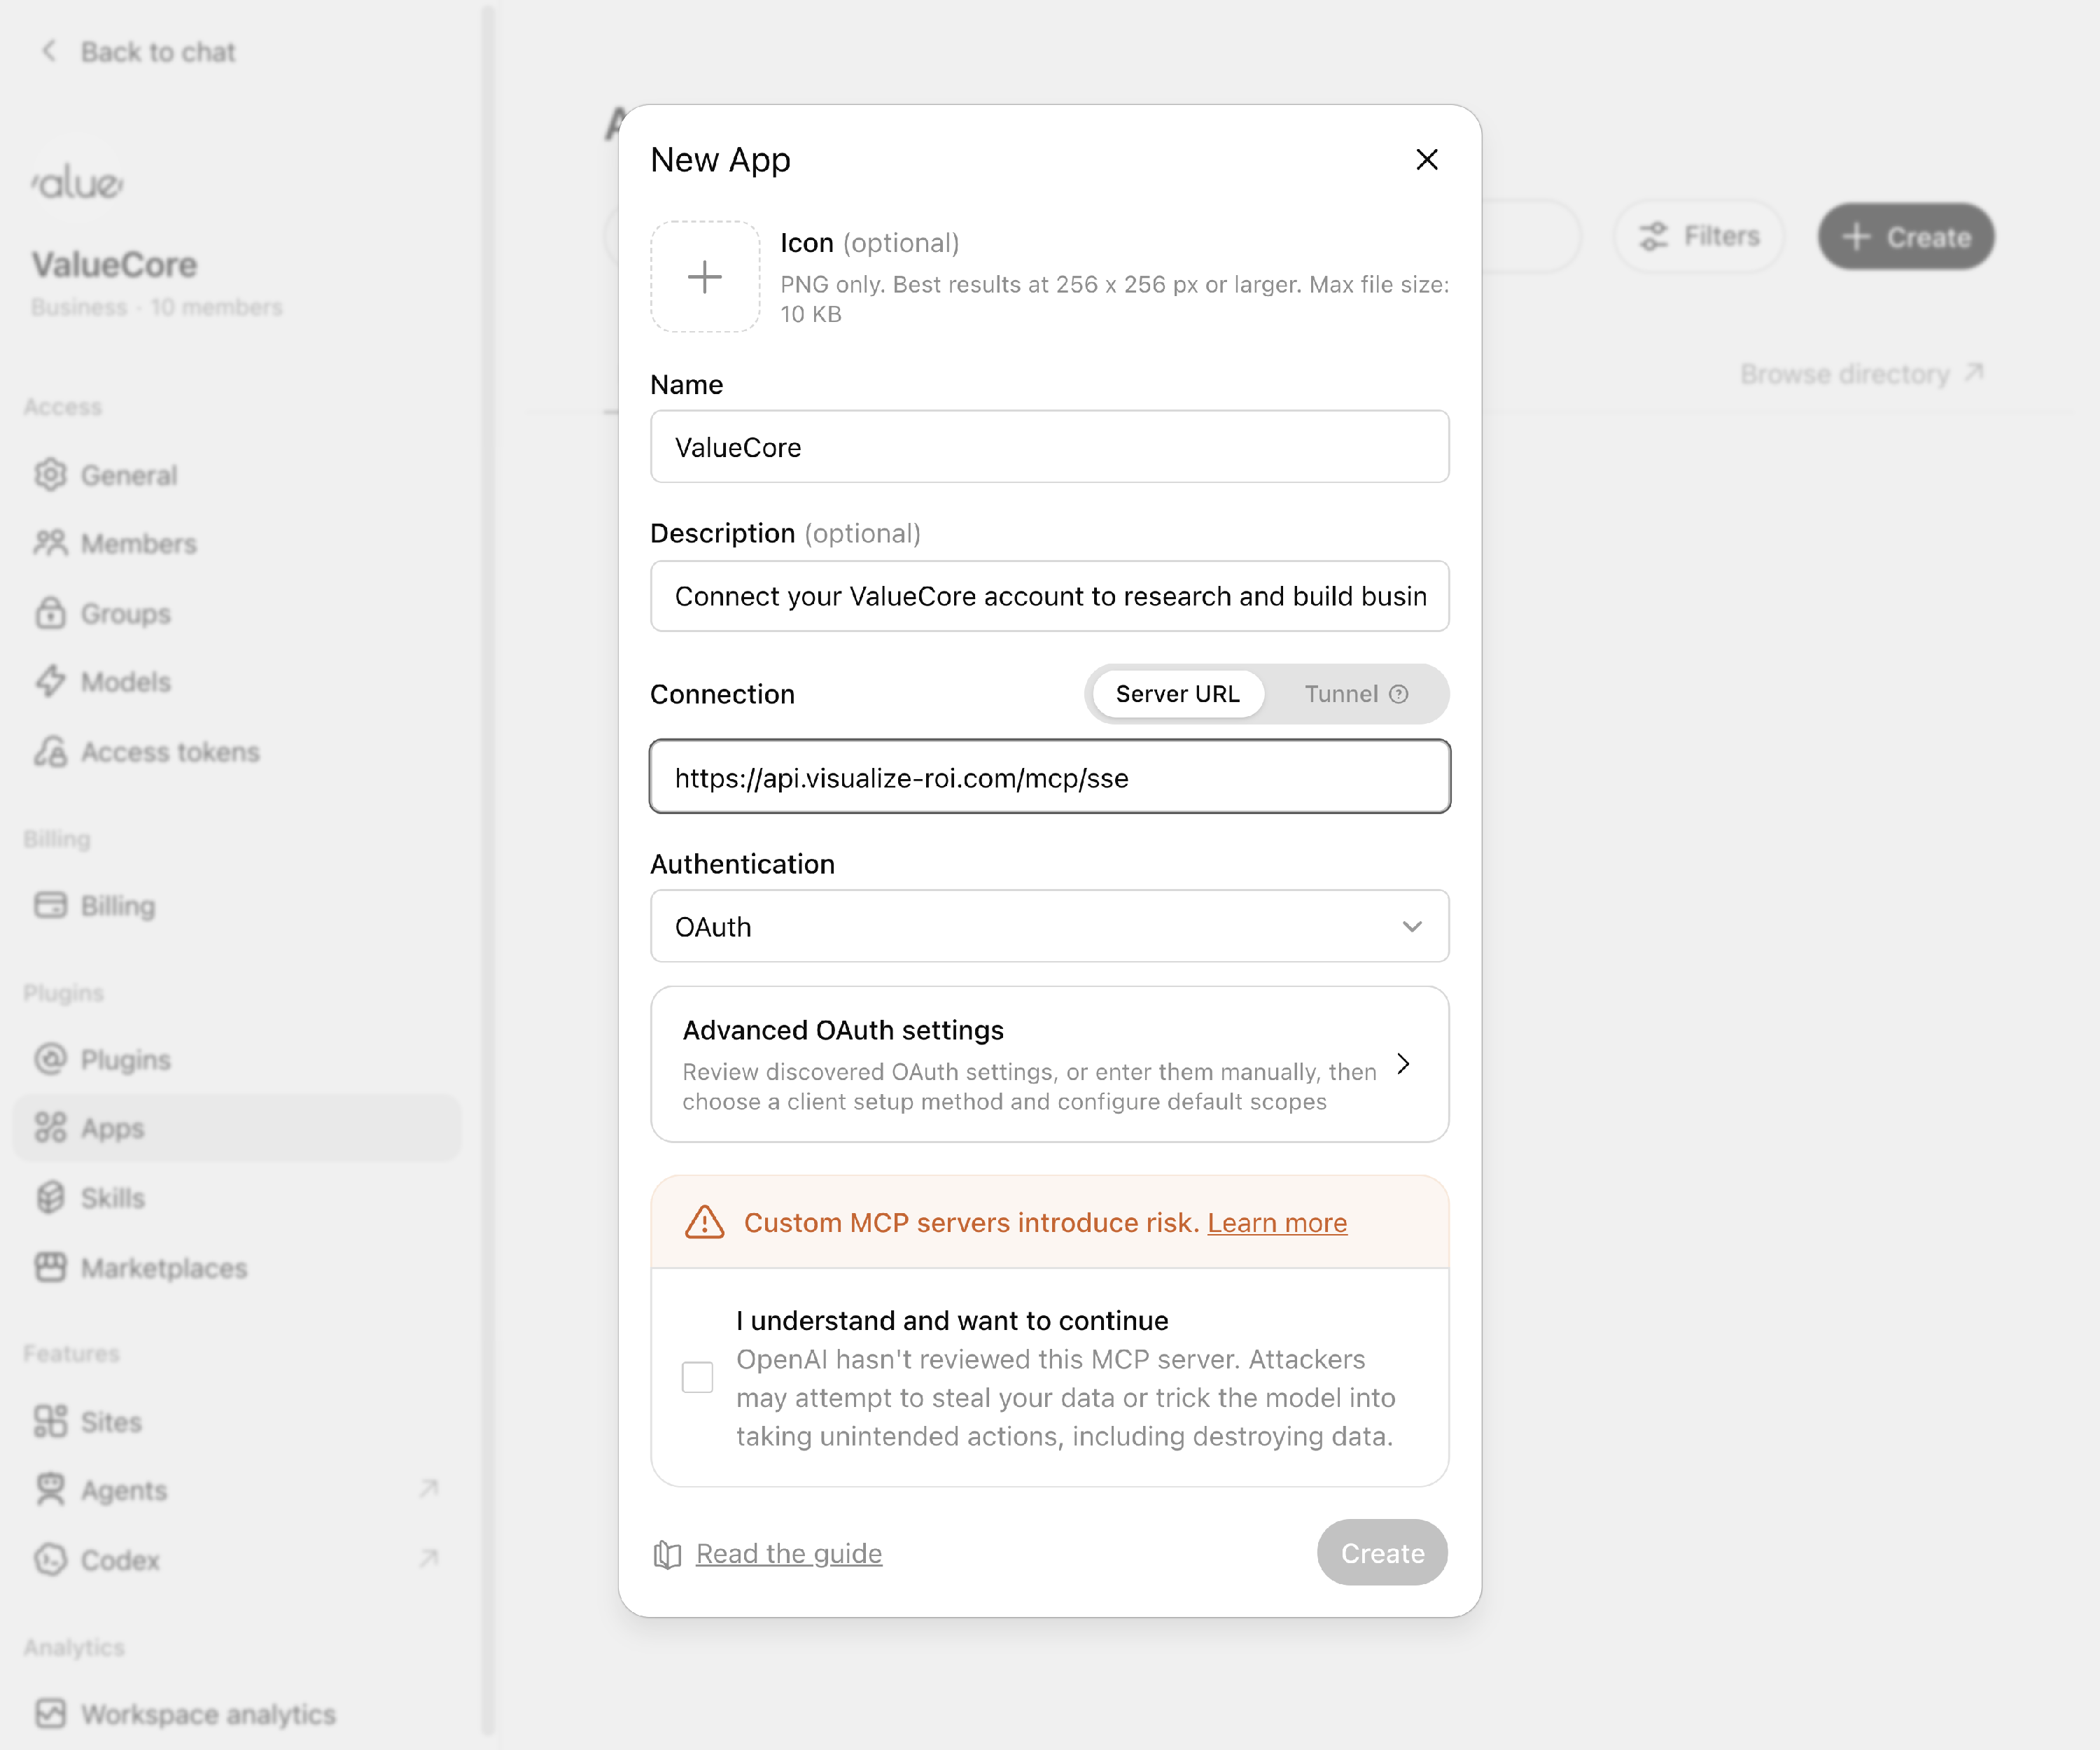Click the Workspace analytics chart icon
This screenshot has width=2100, height=1750.
(50, 1714)
